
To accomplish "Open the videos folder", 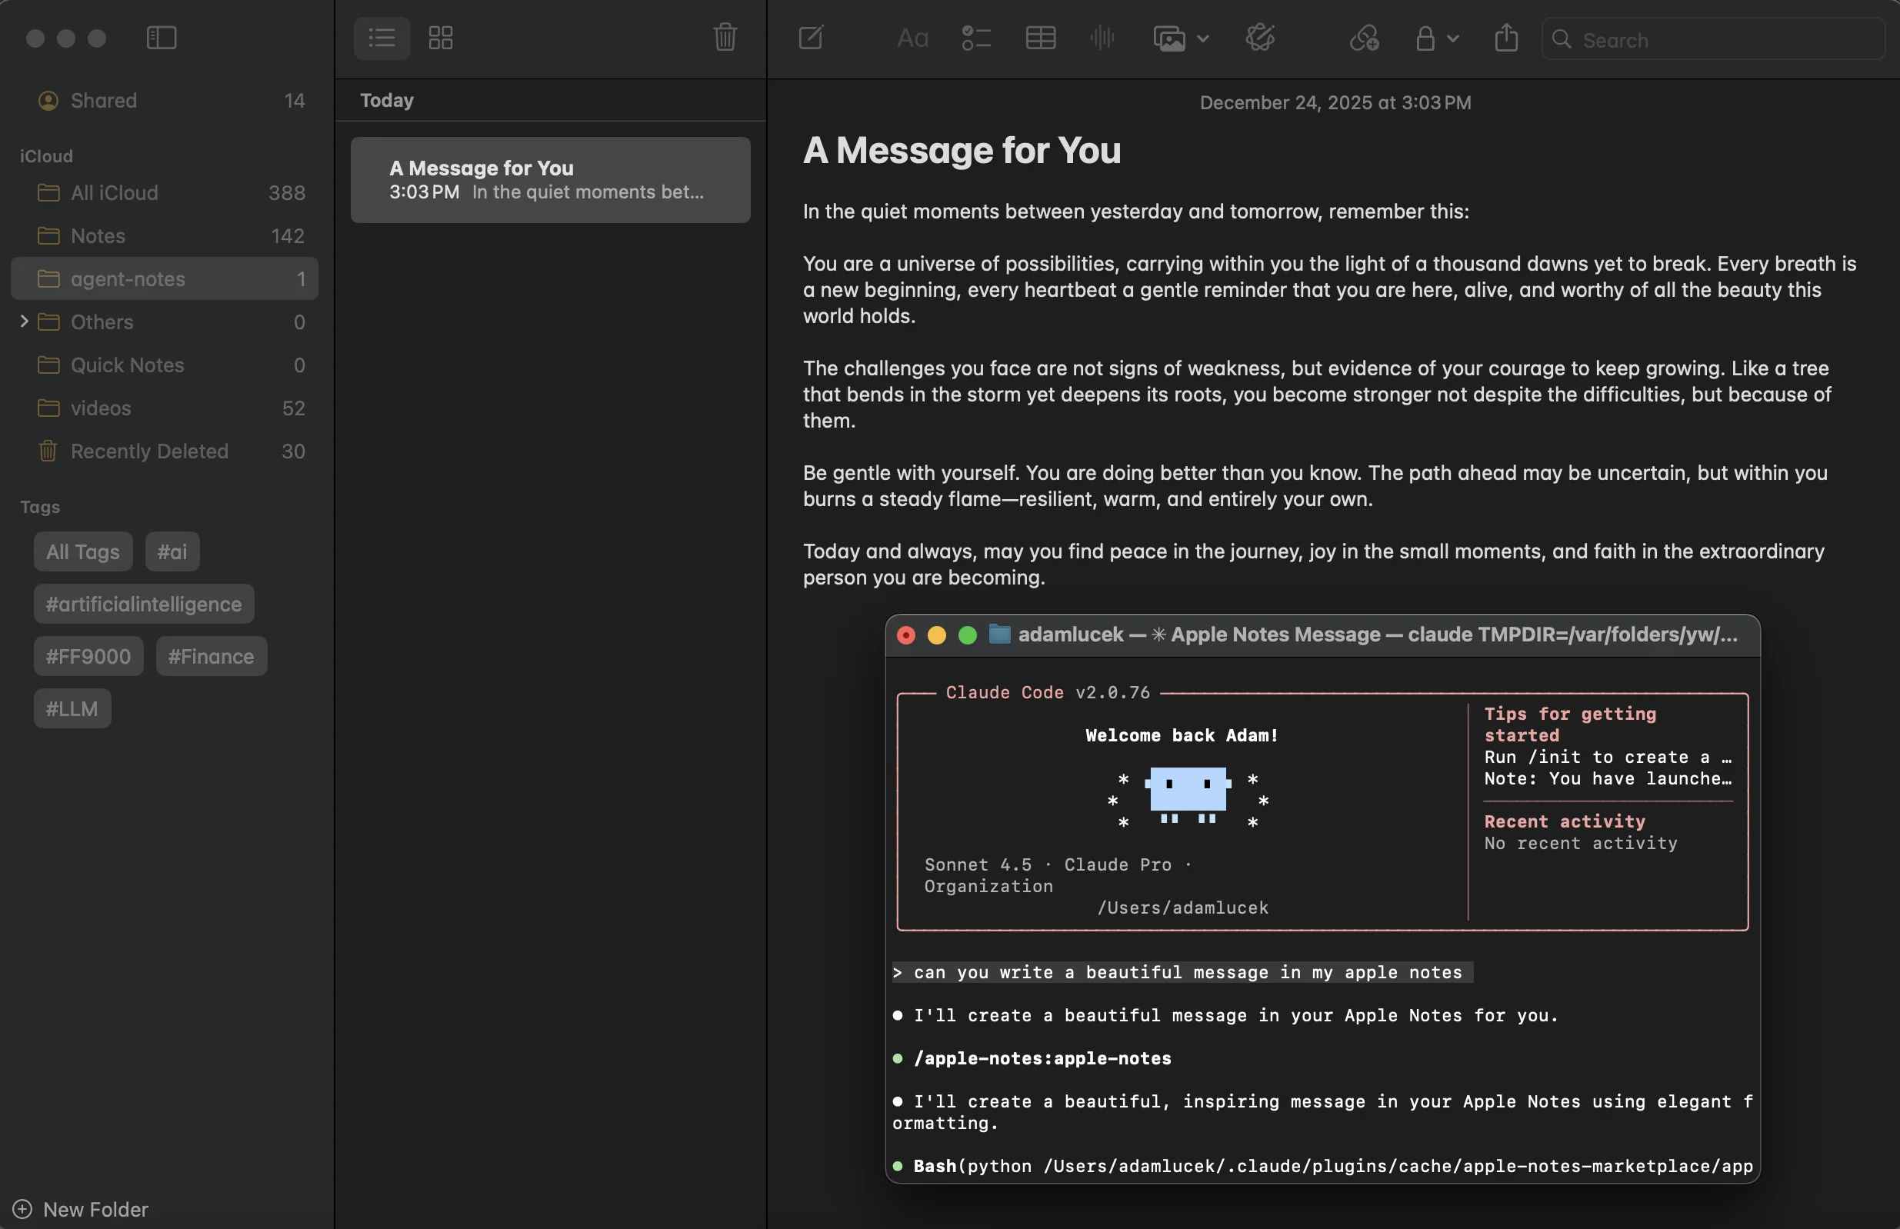I will (x=101, y=408).
